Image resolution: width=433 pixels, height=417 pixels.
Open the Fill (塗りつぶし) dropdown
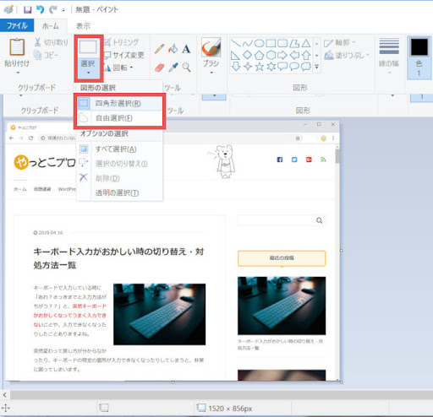click(x=347, y=55)
